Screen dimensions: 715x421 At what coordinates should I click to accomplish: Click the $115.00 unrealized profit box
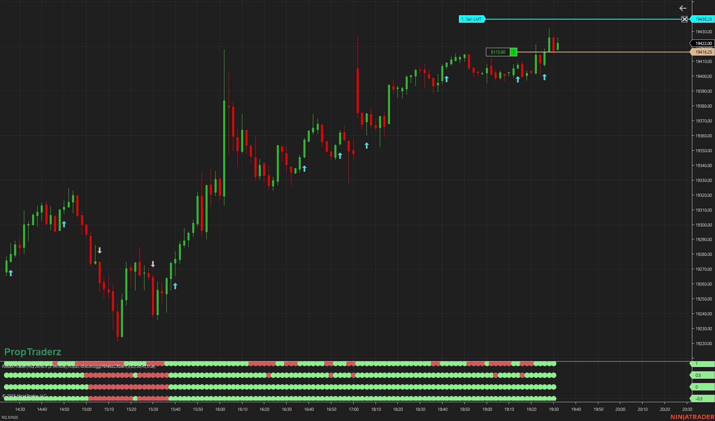[x=498, y=52]
